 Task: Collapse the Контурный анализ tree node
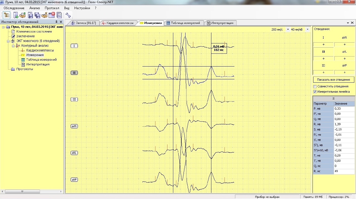tap(13, 46)
